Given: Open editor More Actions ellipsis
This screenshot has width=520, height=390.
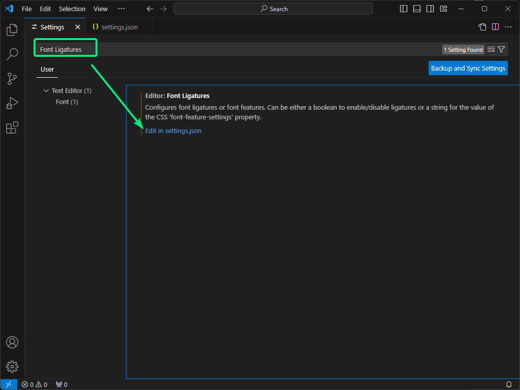Looking at the screenshot, I should point(508,27).
